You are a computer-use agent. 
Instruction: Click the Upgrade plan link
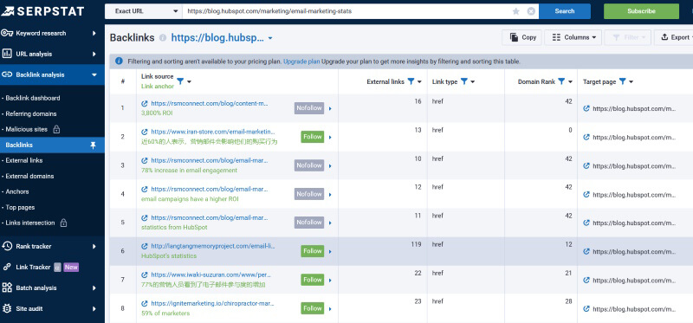point(301,61)
